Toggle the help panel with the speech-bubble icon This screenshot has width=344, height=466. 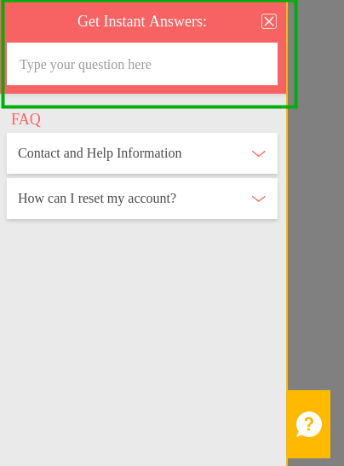pyautogui.click(x=308, y=424)
